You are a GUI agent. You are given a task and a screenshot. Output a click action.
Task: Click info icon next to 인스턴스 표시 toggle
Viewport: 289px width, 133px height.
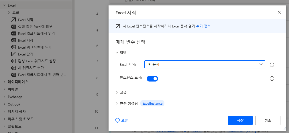[x=272, y=79]
